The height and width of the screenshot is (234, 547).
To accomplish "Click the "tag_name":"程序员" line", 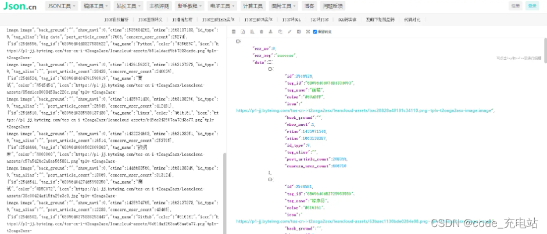I will point(307,200).
